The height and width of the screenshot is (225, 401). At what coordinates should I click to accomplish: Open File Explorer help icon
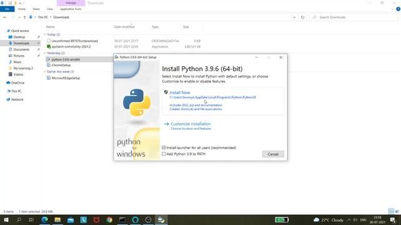click(x=398, y=9)
